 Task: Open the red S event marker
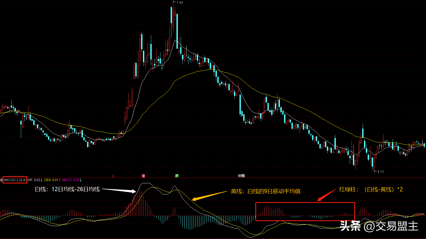click(x=113, y=176)
